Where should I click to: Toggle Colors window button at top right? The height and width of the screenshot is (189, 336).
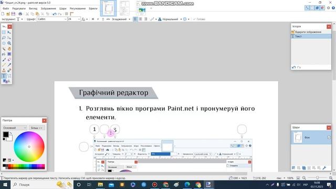[322, 8]
